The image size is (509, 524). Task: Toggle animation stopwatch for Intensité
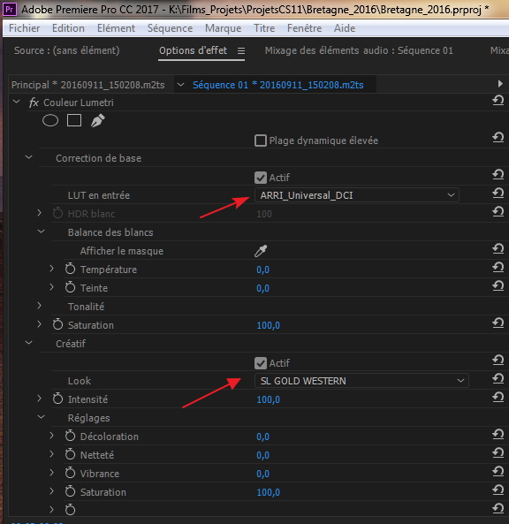57,399
